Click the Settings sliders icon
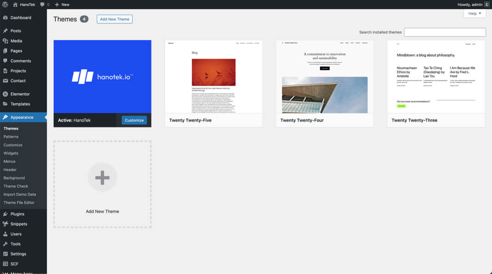This screenshot has height=274, width=492. [x=6, y=254]
